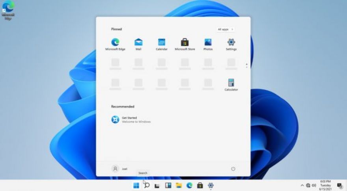Open the notification center icon
The image size is (347, 191).
pos(340,185)
